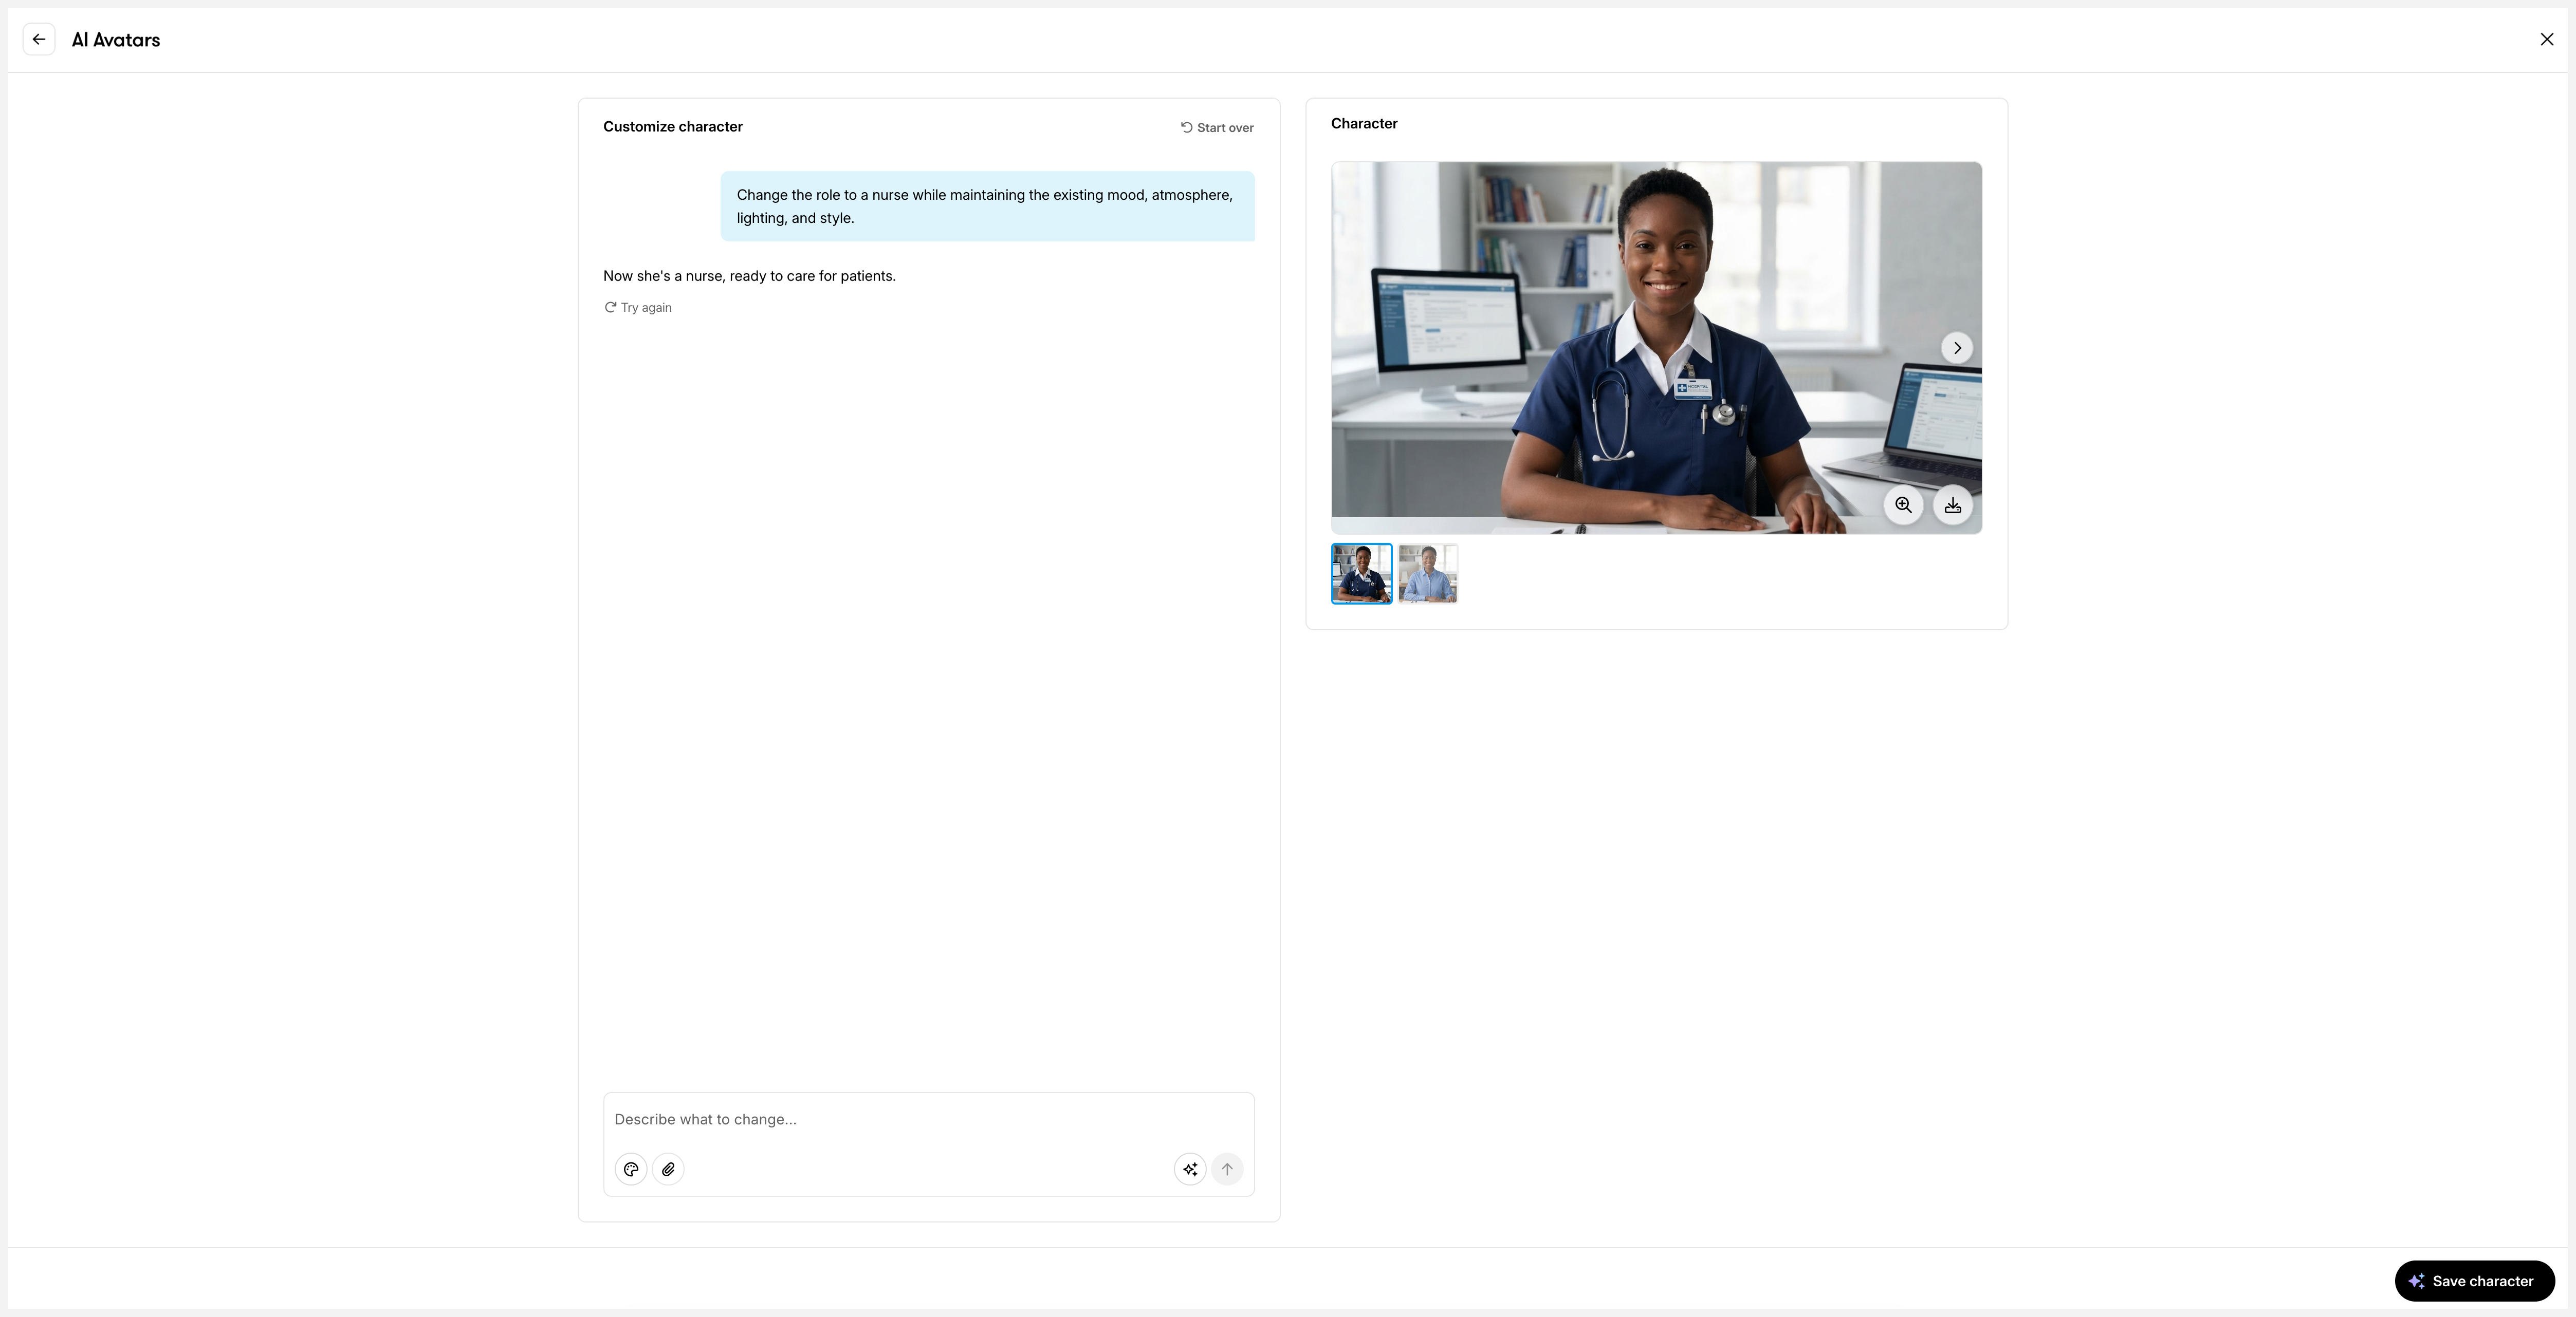This screenshot has width=2576, height=1317.
Task: Send the prompt with the up arrow
Action: click(x=1227, y=1169)
